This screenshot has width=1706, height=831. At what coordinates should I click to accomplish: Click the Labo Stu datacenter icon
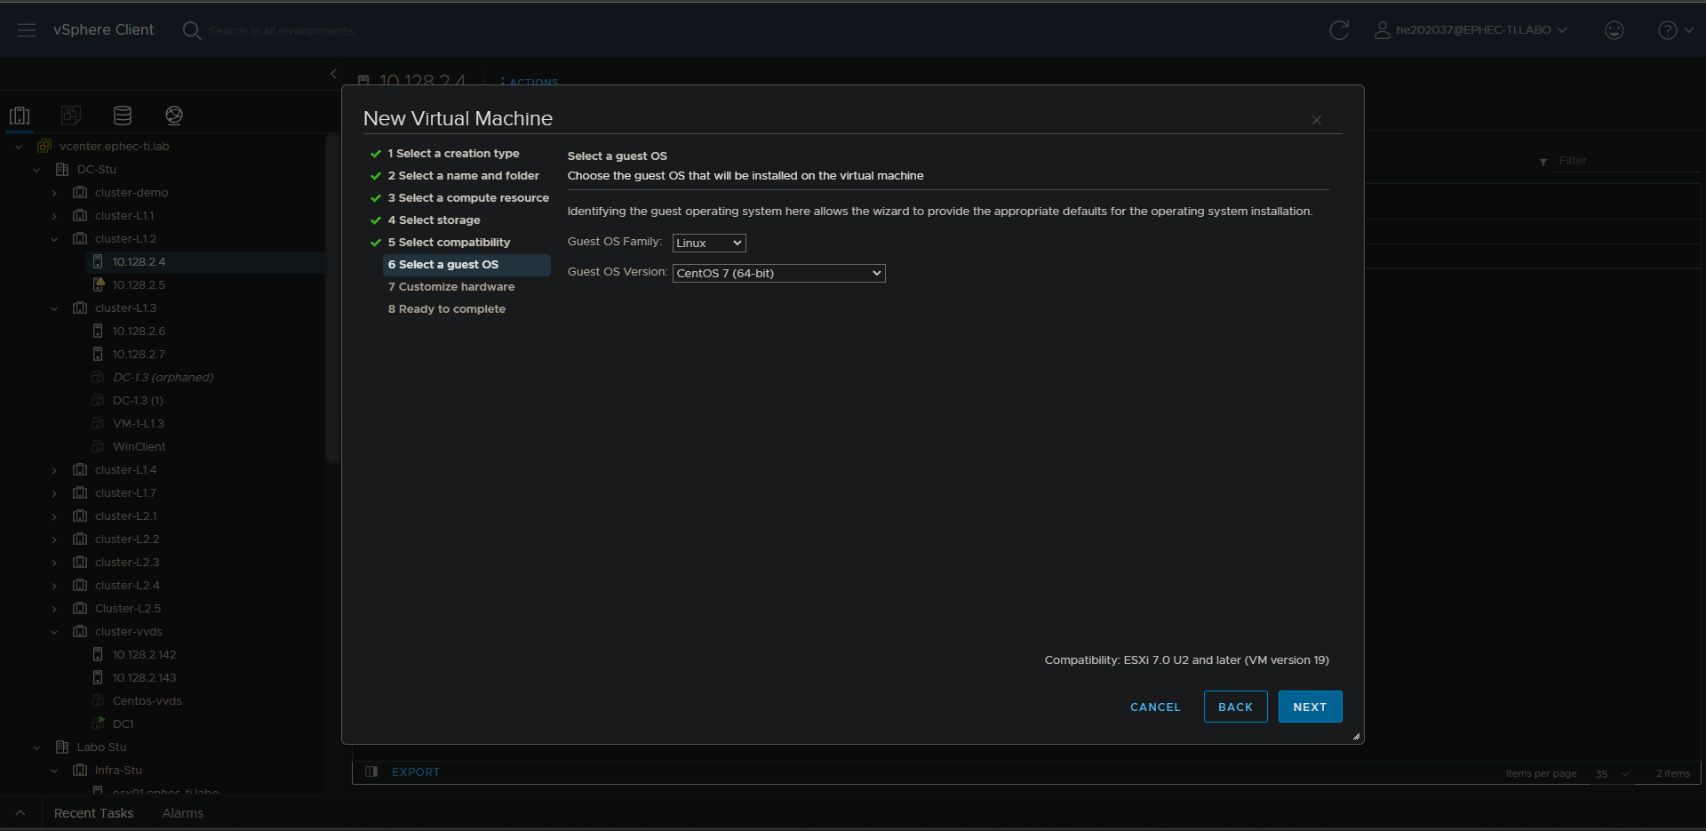pos(62,747)
